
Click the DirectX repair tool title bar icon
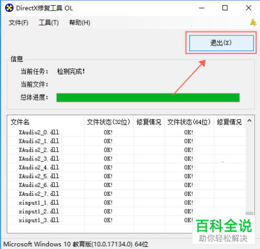pos(9,8)
